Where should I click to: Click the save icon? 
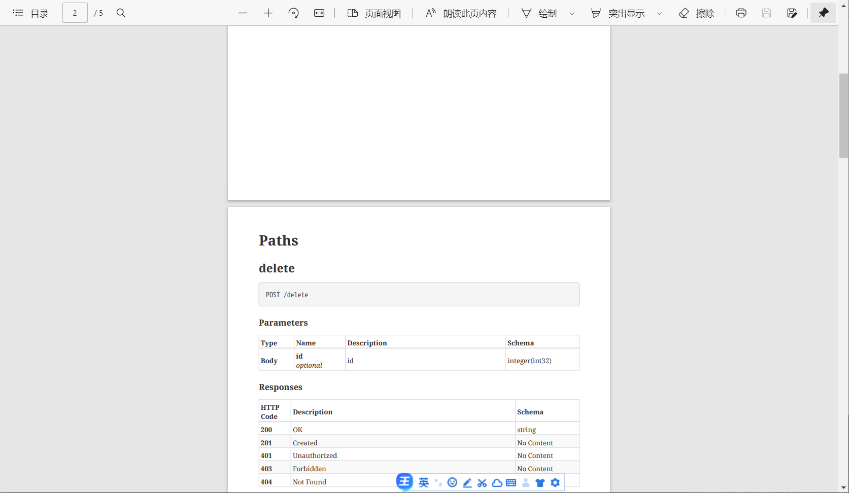[x=766, y=13]
